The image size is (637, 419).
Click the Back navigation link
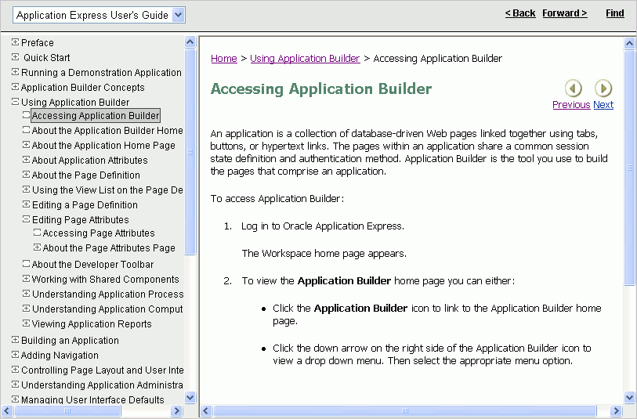[520, 13]
